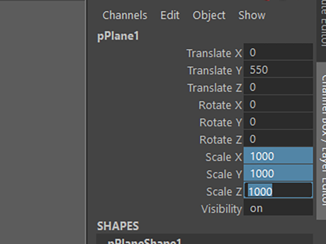
Task: Select the Translate Y channel label
Action: coord(214,70)
